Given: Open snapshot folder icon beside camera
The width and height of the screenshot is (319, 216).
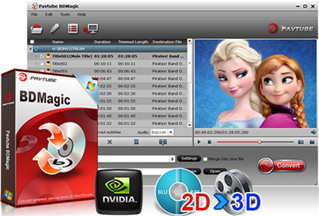Looking at the screenshot, I should 312,142.
